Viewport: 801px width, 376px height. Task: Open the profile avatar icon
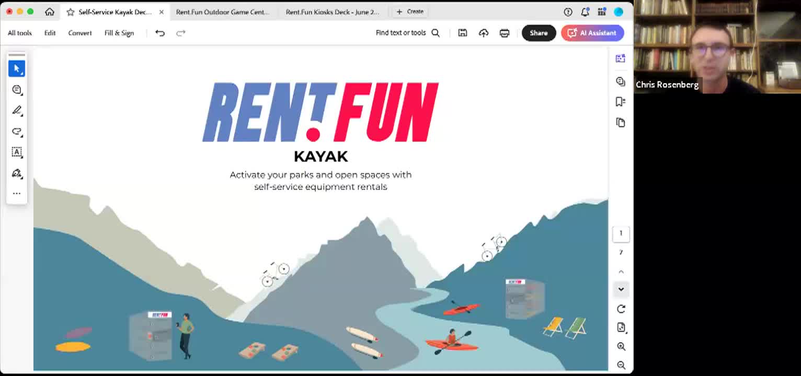(x=619, y=11)
